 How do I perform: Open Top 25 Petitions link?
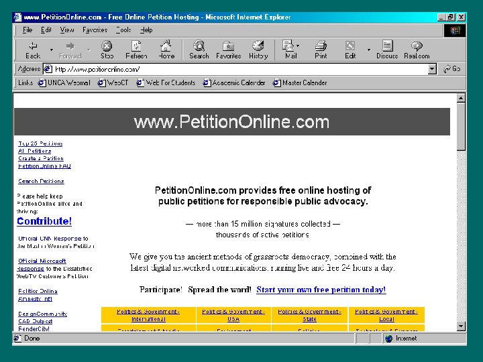(40, 143)
